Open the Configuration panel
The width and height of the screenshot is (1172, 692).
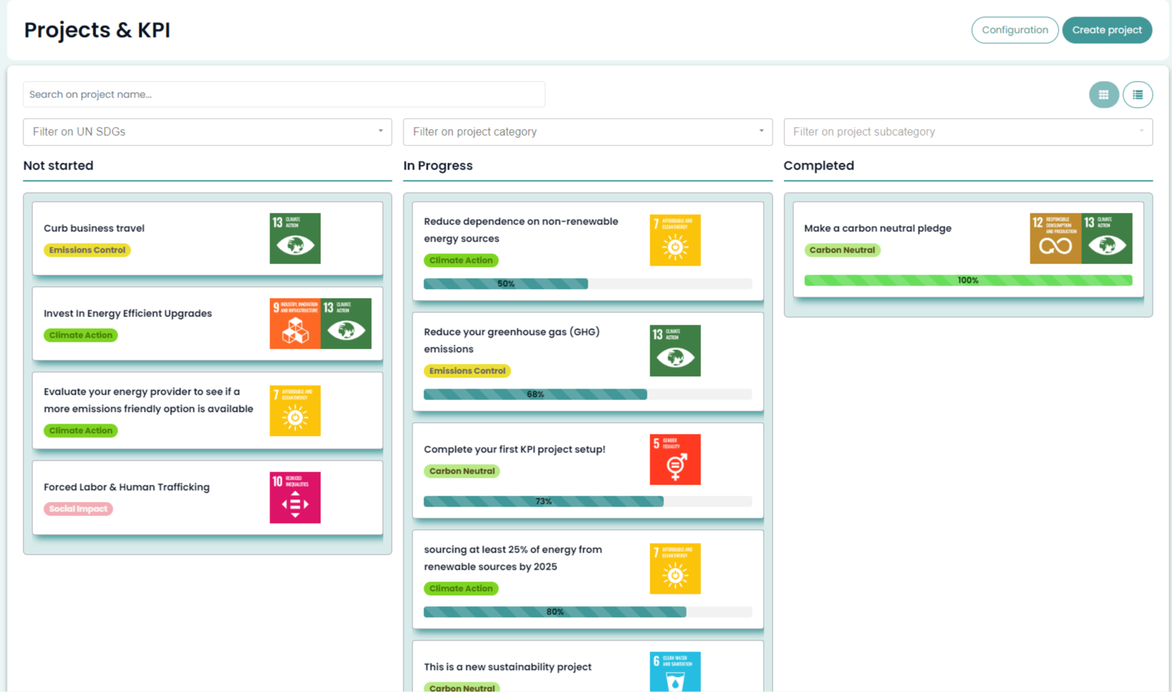tap(1015, 30)
